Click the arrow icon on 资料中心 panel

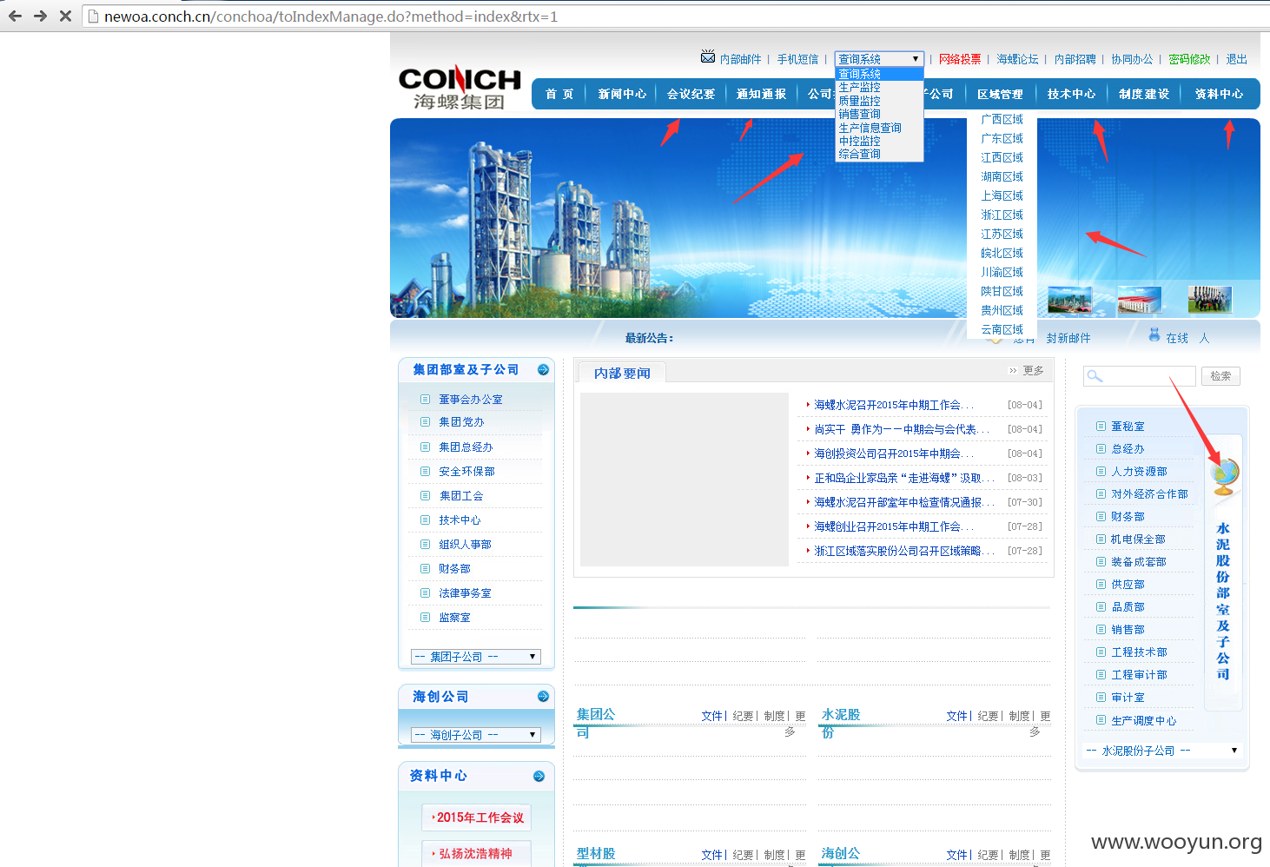[539, 777]
